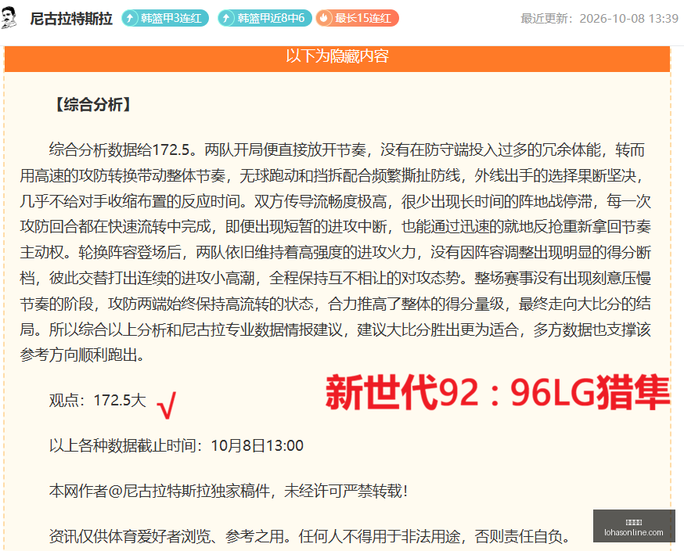Click the text 建议大比分胜出更为适合

437,330
